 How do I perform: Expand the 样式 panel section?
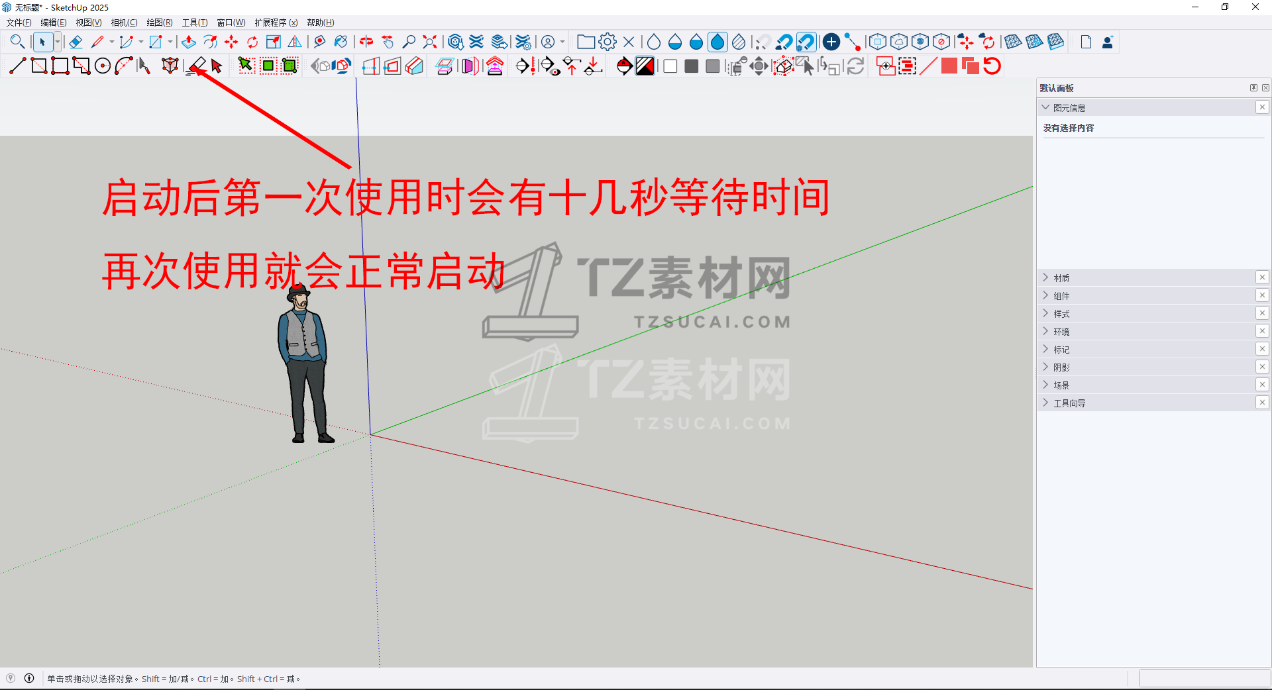point(1045,313)
